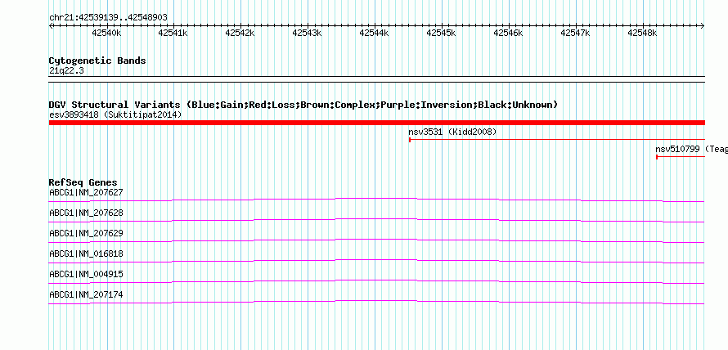The height and width of the screenshot is (350, 728).
Task: Click the esv3893418 red structural variant bar
Action: point(376,123)
